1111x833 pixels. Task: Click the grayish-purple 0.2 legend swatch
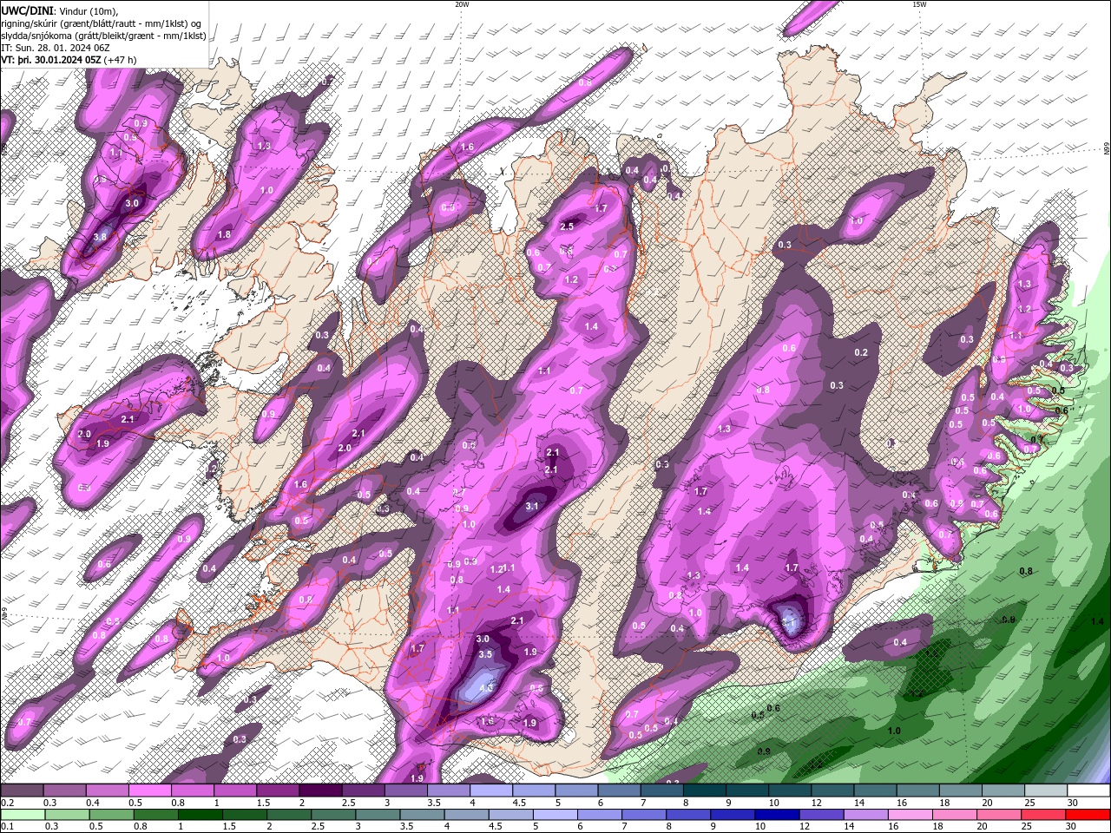coord(21,790)
